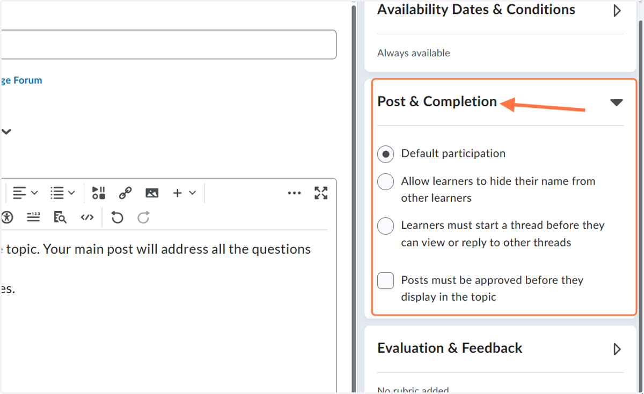The image size is (644, 394).
Task: Open the bulleted list dropdown
Action: coord(62,193)
